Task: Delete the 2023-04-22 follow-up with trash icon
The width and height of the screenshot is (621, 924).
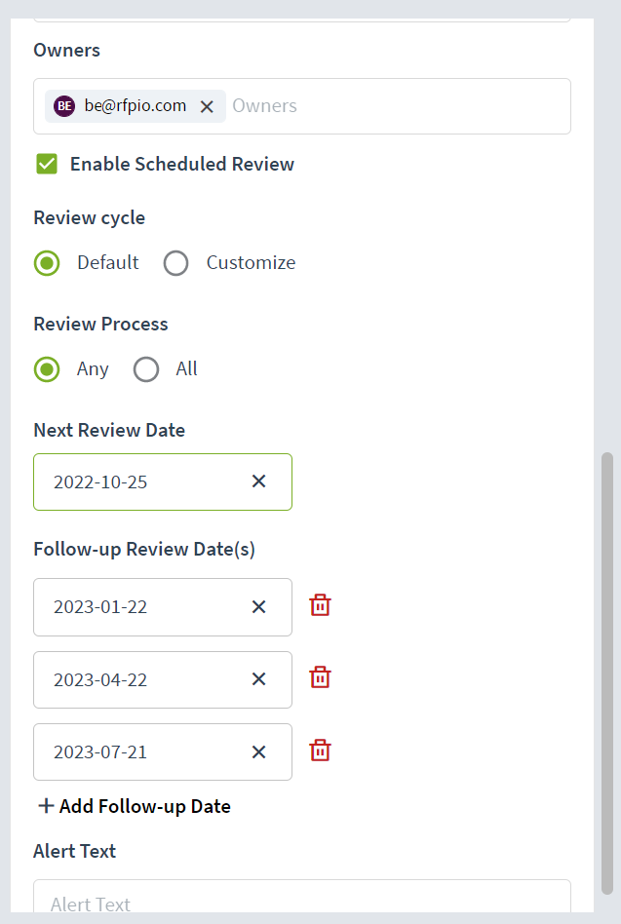Action: [320, 677]
